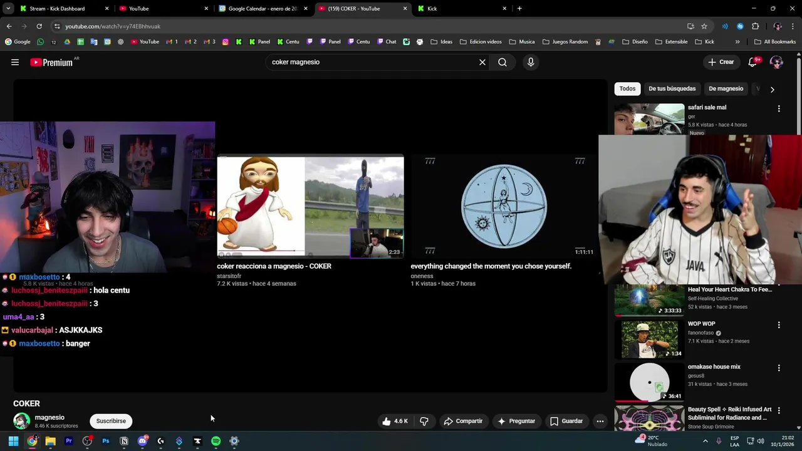Show hidden system tray icons
This screenshot has width=802, height=451.
pos(705,441)
